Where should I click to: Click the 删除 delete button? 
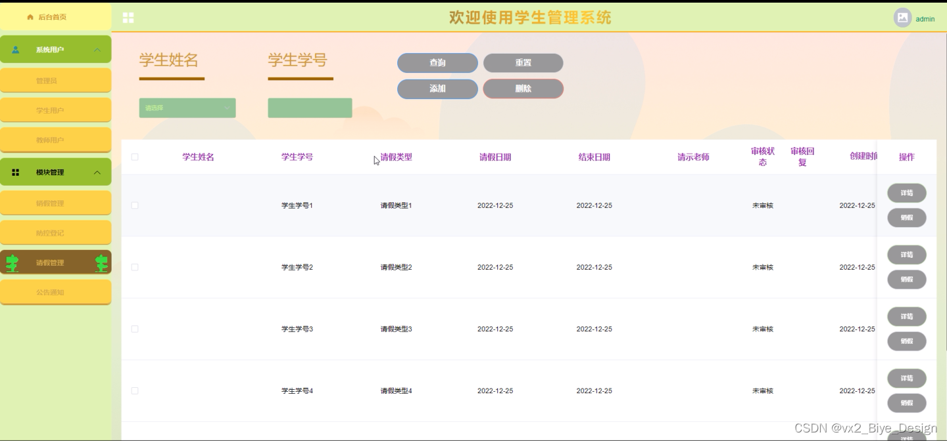[523, 89]
